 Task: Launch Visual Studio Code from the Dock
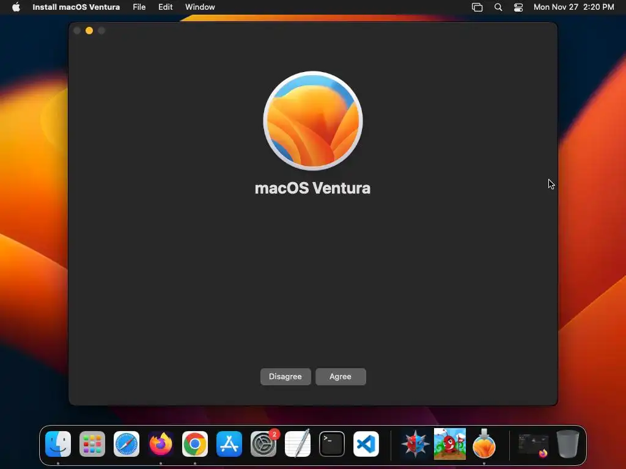click(x=366, y=444)
